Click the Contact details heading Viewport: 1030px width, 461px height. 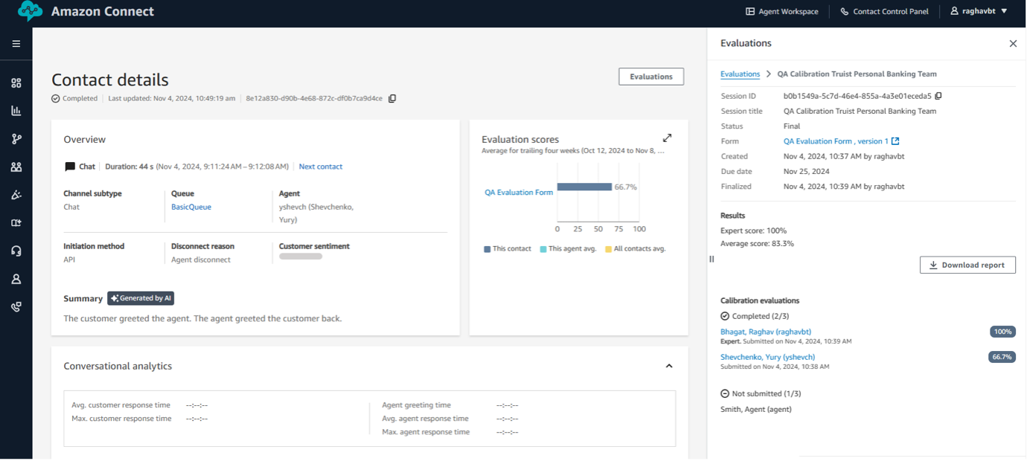click(110, 80)
